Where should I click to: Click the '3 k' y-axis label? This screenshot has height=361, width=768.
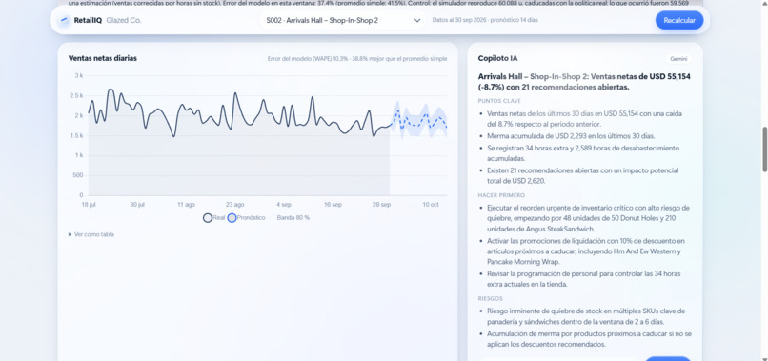coord(79,75)
